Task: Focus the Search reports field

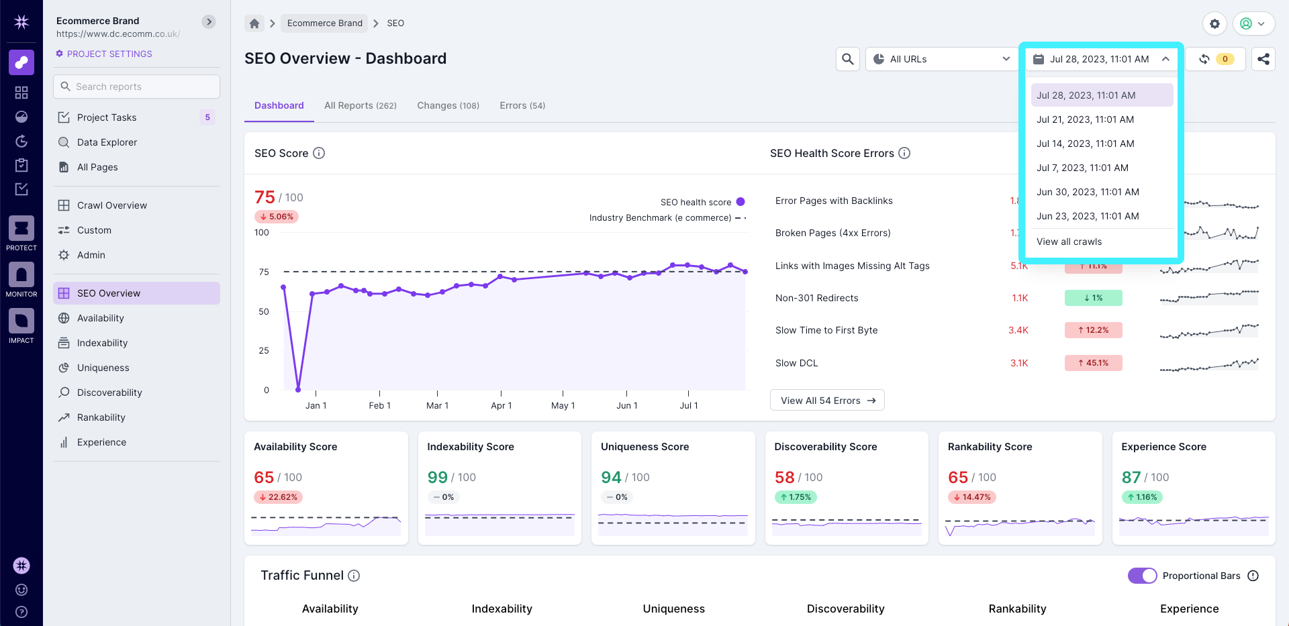Action: [x=136, y=87]
